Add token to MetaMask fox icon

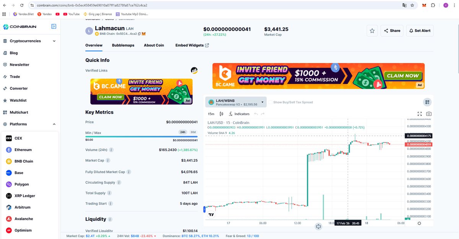click(144, 34)
